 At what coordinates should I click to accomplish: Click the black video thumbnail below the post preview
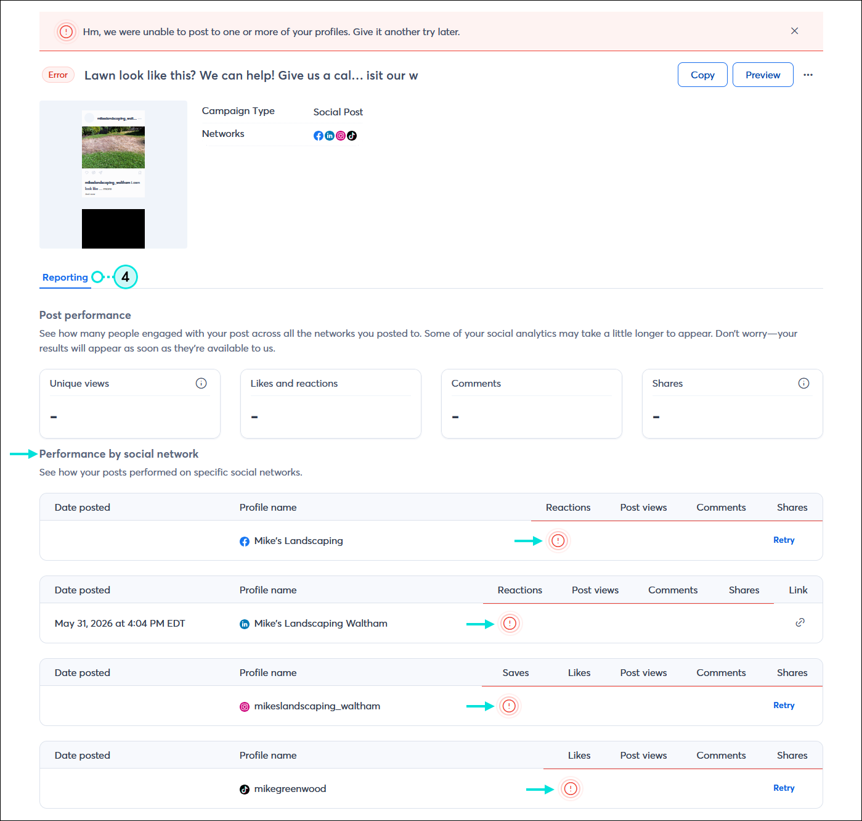tap(113, 229)
